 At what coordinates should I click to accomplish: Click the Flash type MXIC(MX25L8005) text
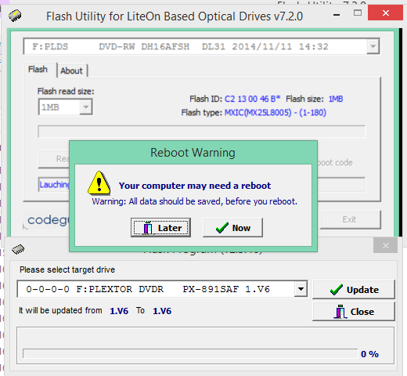(276, 113)
